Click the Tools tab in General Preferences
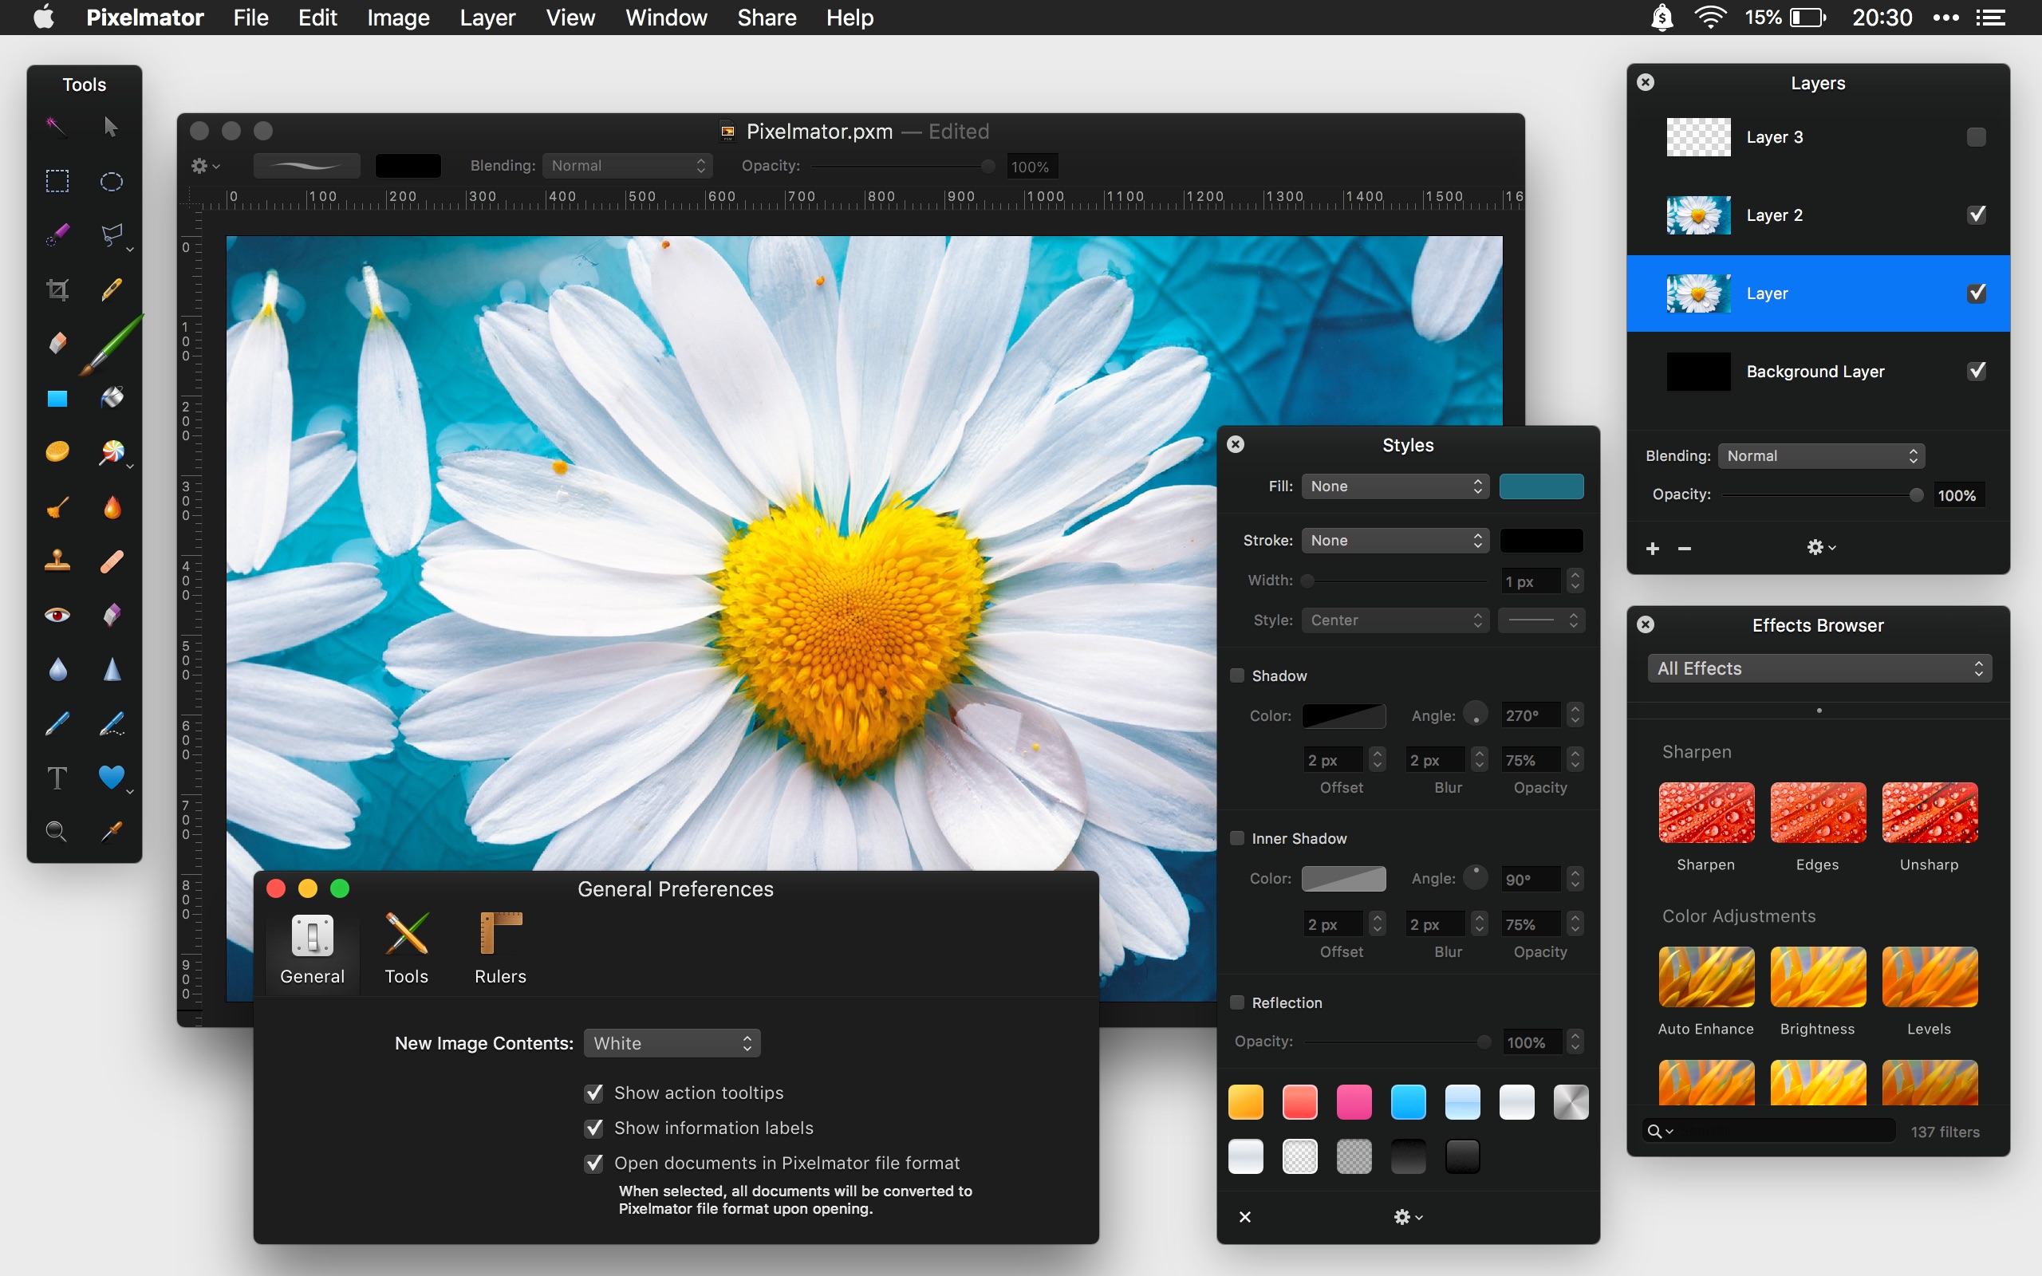The height and width of the screenshot is (1276, 2042). (406, 947)
